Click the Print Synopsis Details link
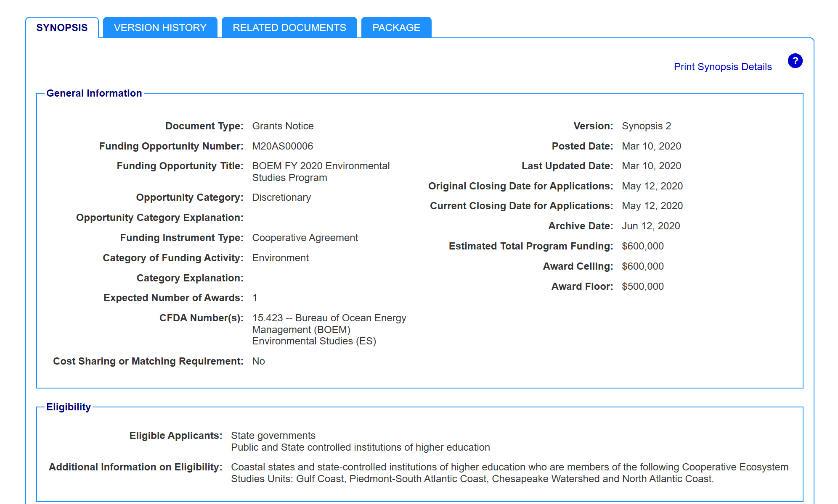Image resolution: width=838 pixels, height=504 pixels. (723, 67)
